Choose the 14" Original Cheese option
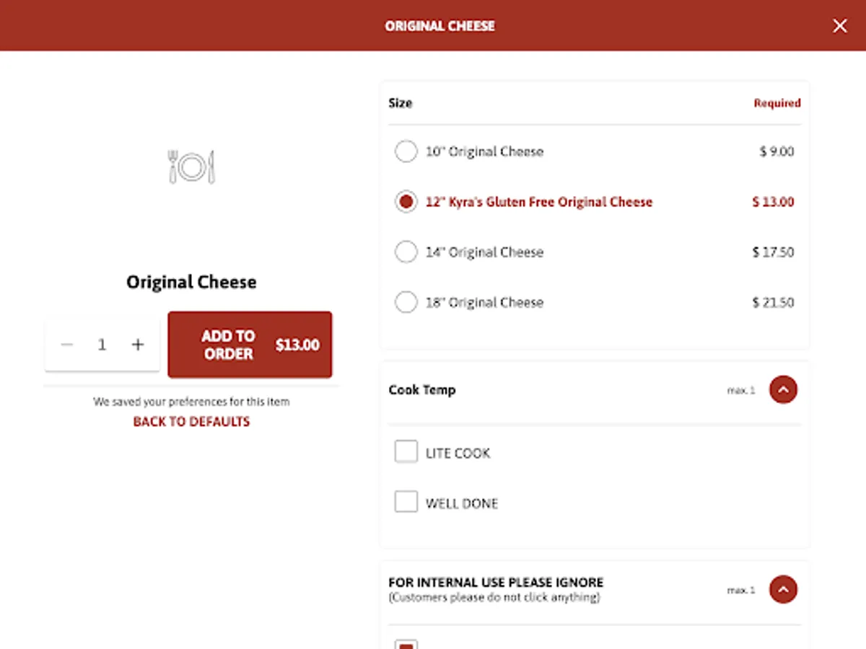866x649 pixels. click(406, 252)
